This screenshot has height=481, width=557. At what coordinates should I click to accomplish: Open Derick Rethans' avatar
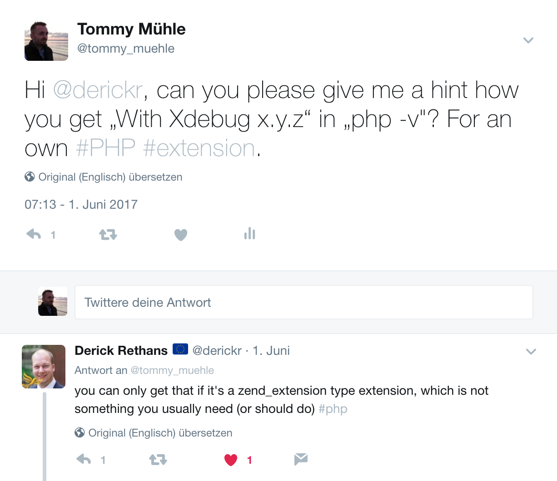(44, 367)
